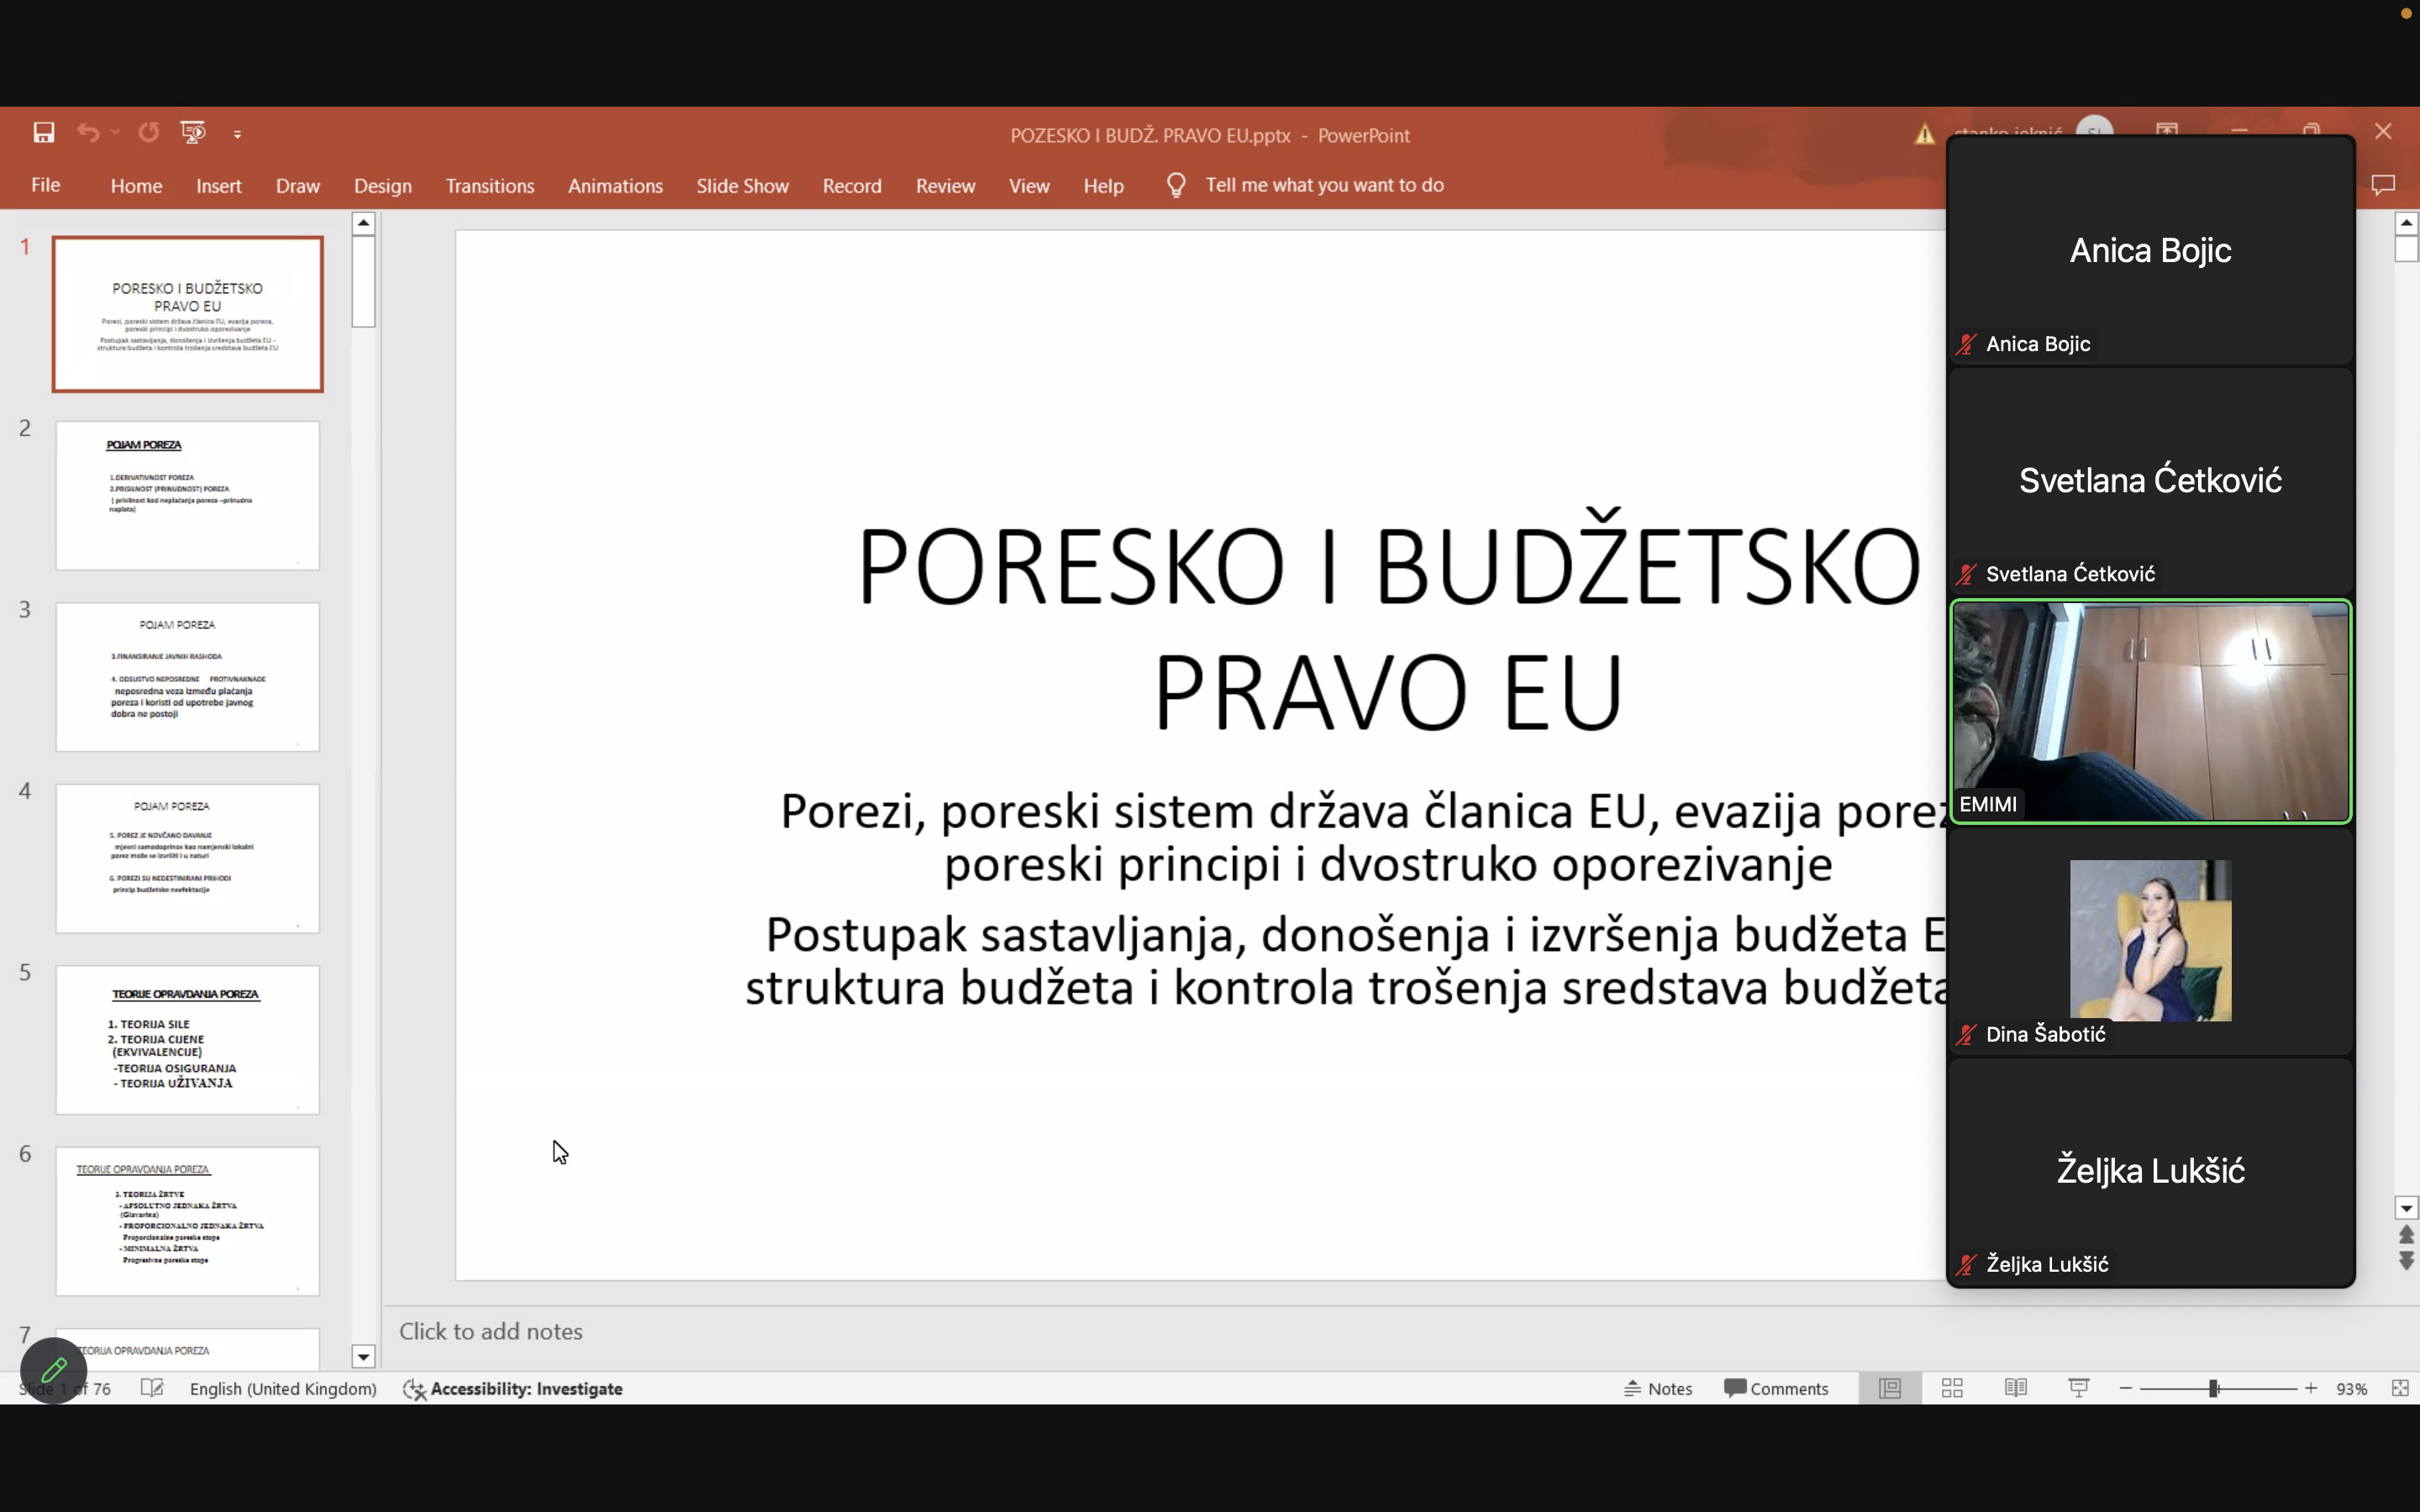Viewport: 2420px width, 1512px height.
Task: Click English (United Kingdom) language button
Action: (x=283, y=1388)
